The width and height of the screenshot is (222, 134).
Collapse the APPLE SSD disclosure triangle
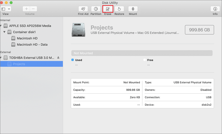[1, 26]
